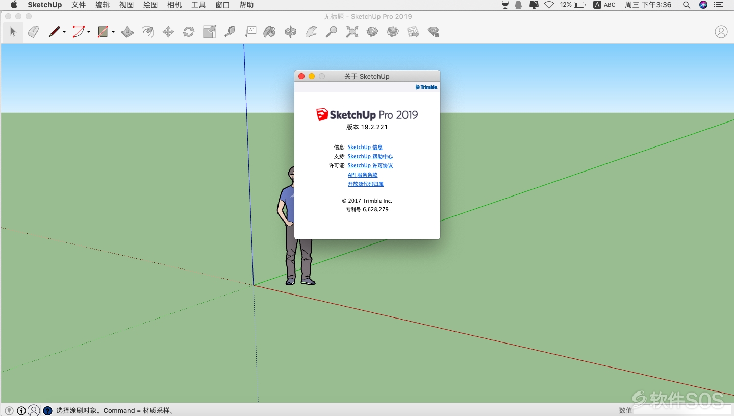Open the SketchUp 信息 link

(x=365, y=147)
